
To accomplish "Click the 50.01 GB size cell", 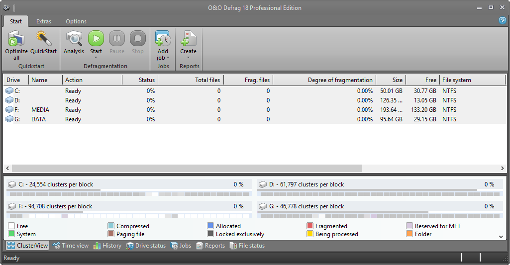I will coord(391,90).
